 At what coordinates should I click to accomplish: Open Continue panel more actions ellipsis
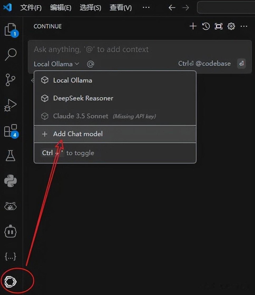coord(244,26)
